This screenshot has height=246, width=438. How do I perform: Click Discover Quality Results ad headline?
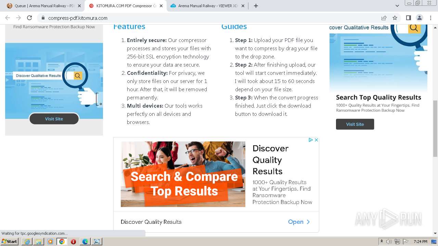[270, 160]
